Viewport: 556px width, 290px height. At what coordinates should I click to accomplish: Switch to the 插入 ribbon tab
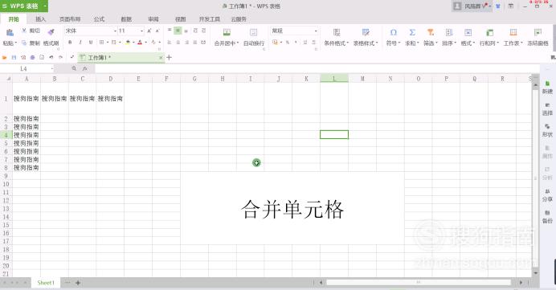tap(41, 19)
